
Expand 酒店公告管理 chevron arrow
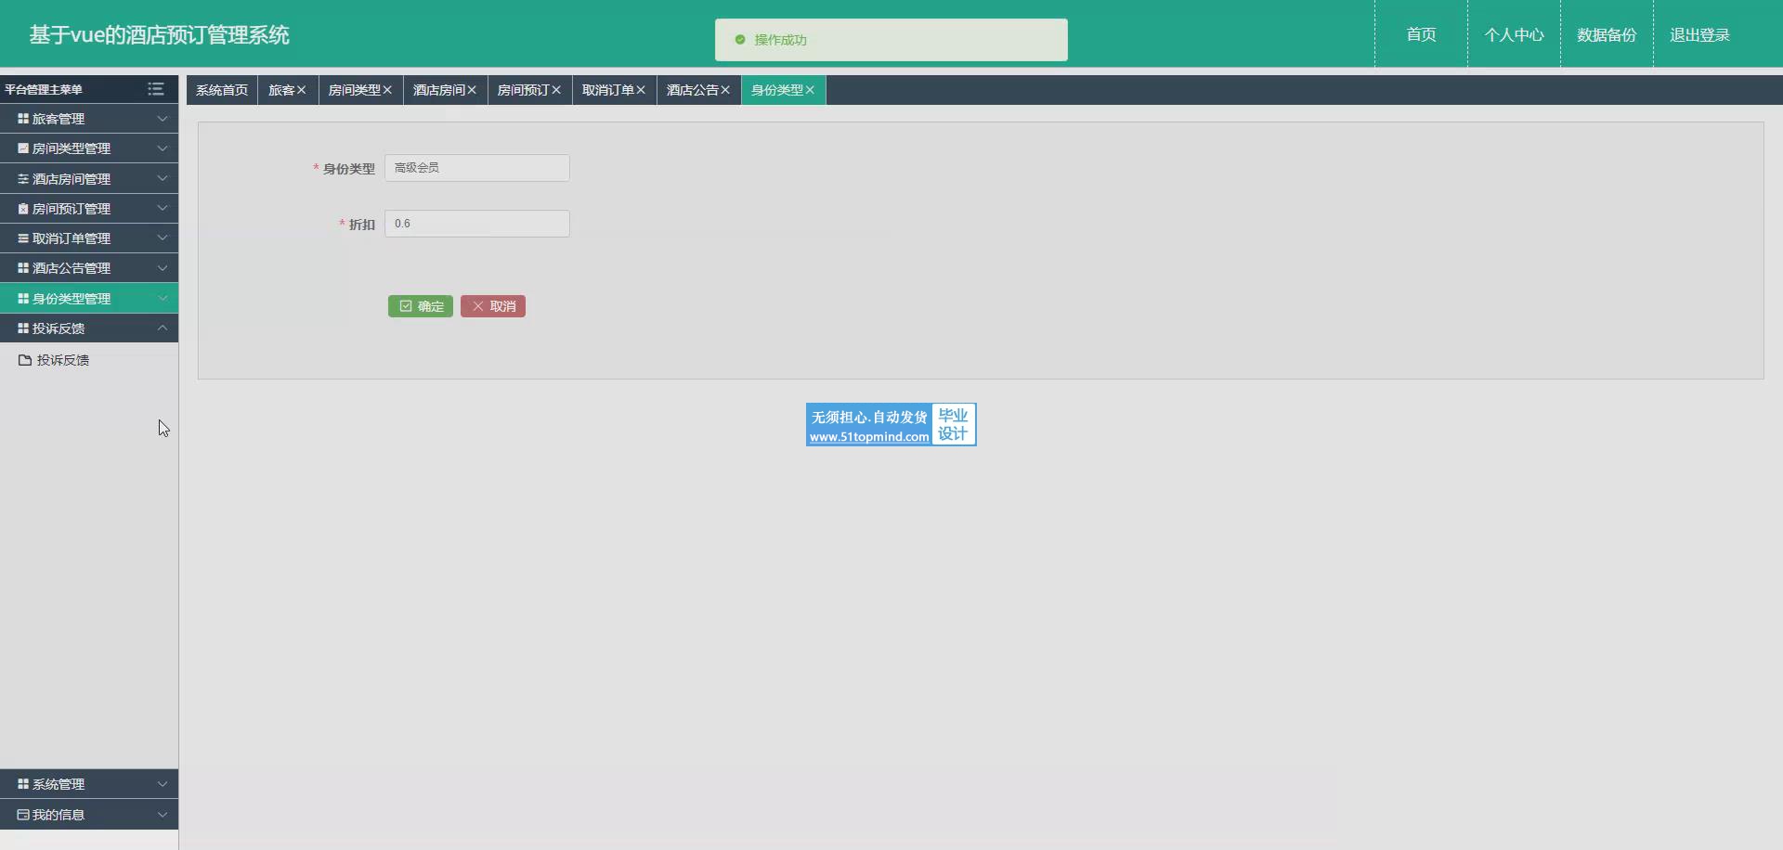point(163,268)
